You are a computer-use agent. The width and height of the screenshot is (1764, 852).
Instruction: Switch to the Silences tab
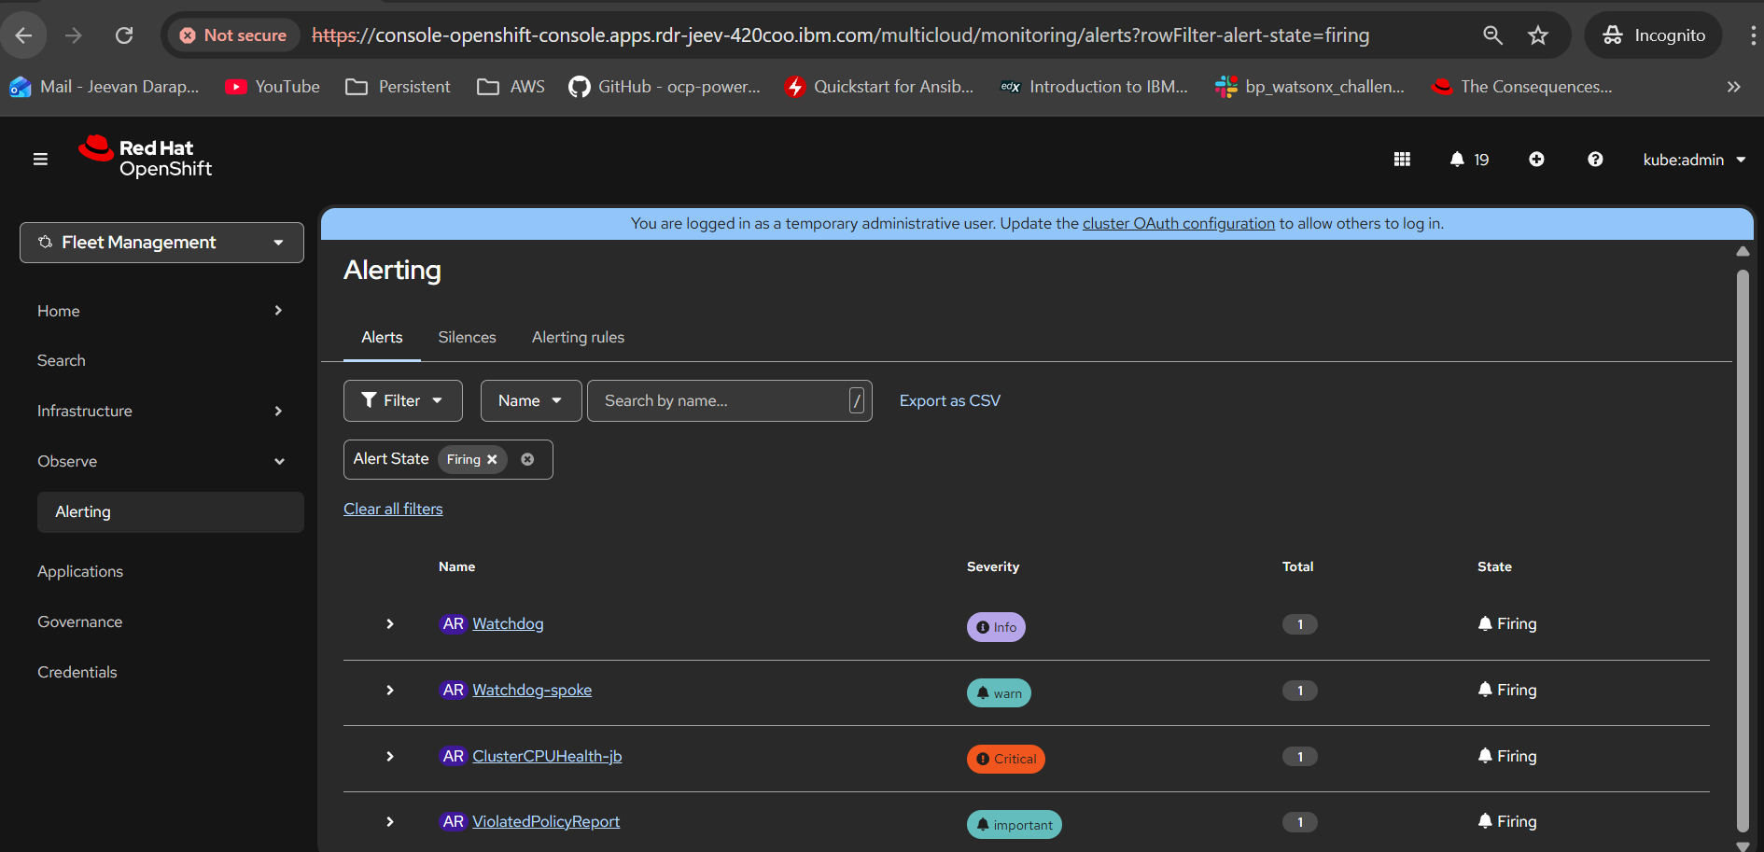coord(467,337)
